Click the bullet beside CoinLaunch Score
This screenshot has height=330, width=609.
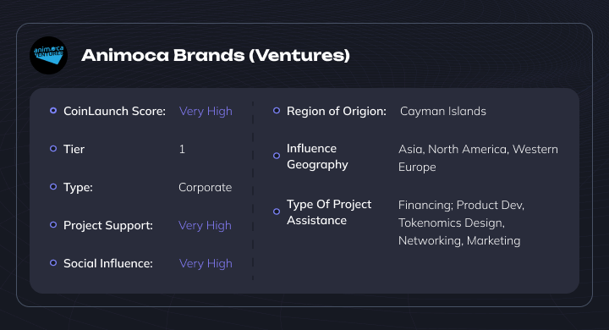click(x=53, y=111)
